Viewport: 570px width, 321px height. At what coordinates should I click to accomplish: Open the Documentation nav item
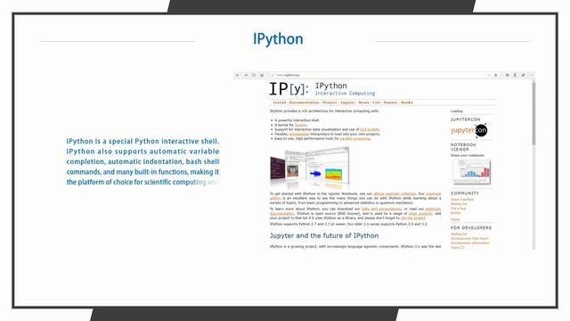(304, 103)
